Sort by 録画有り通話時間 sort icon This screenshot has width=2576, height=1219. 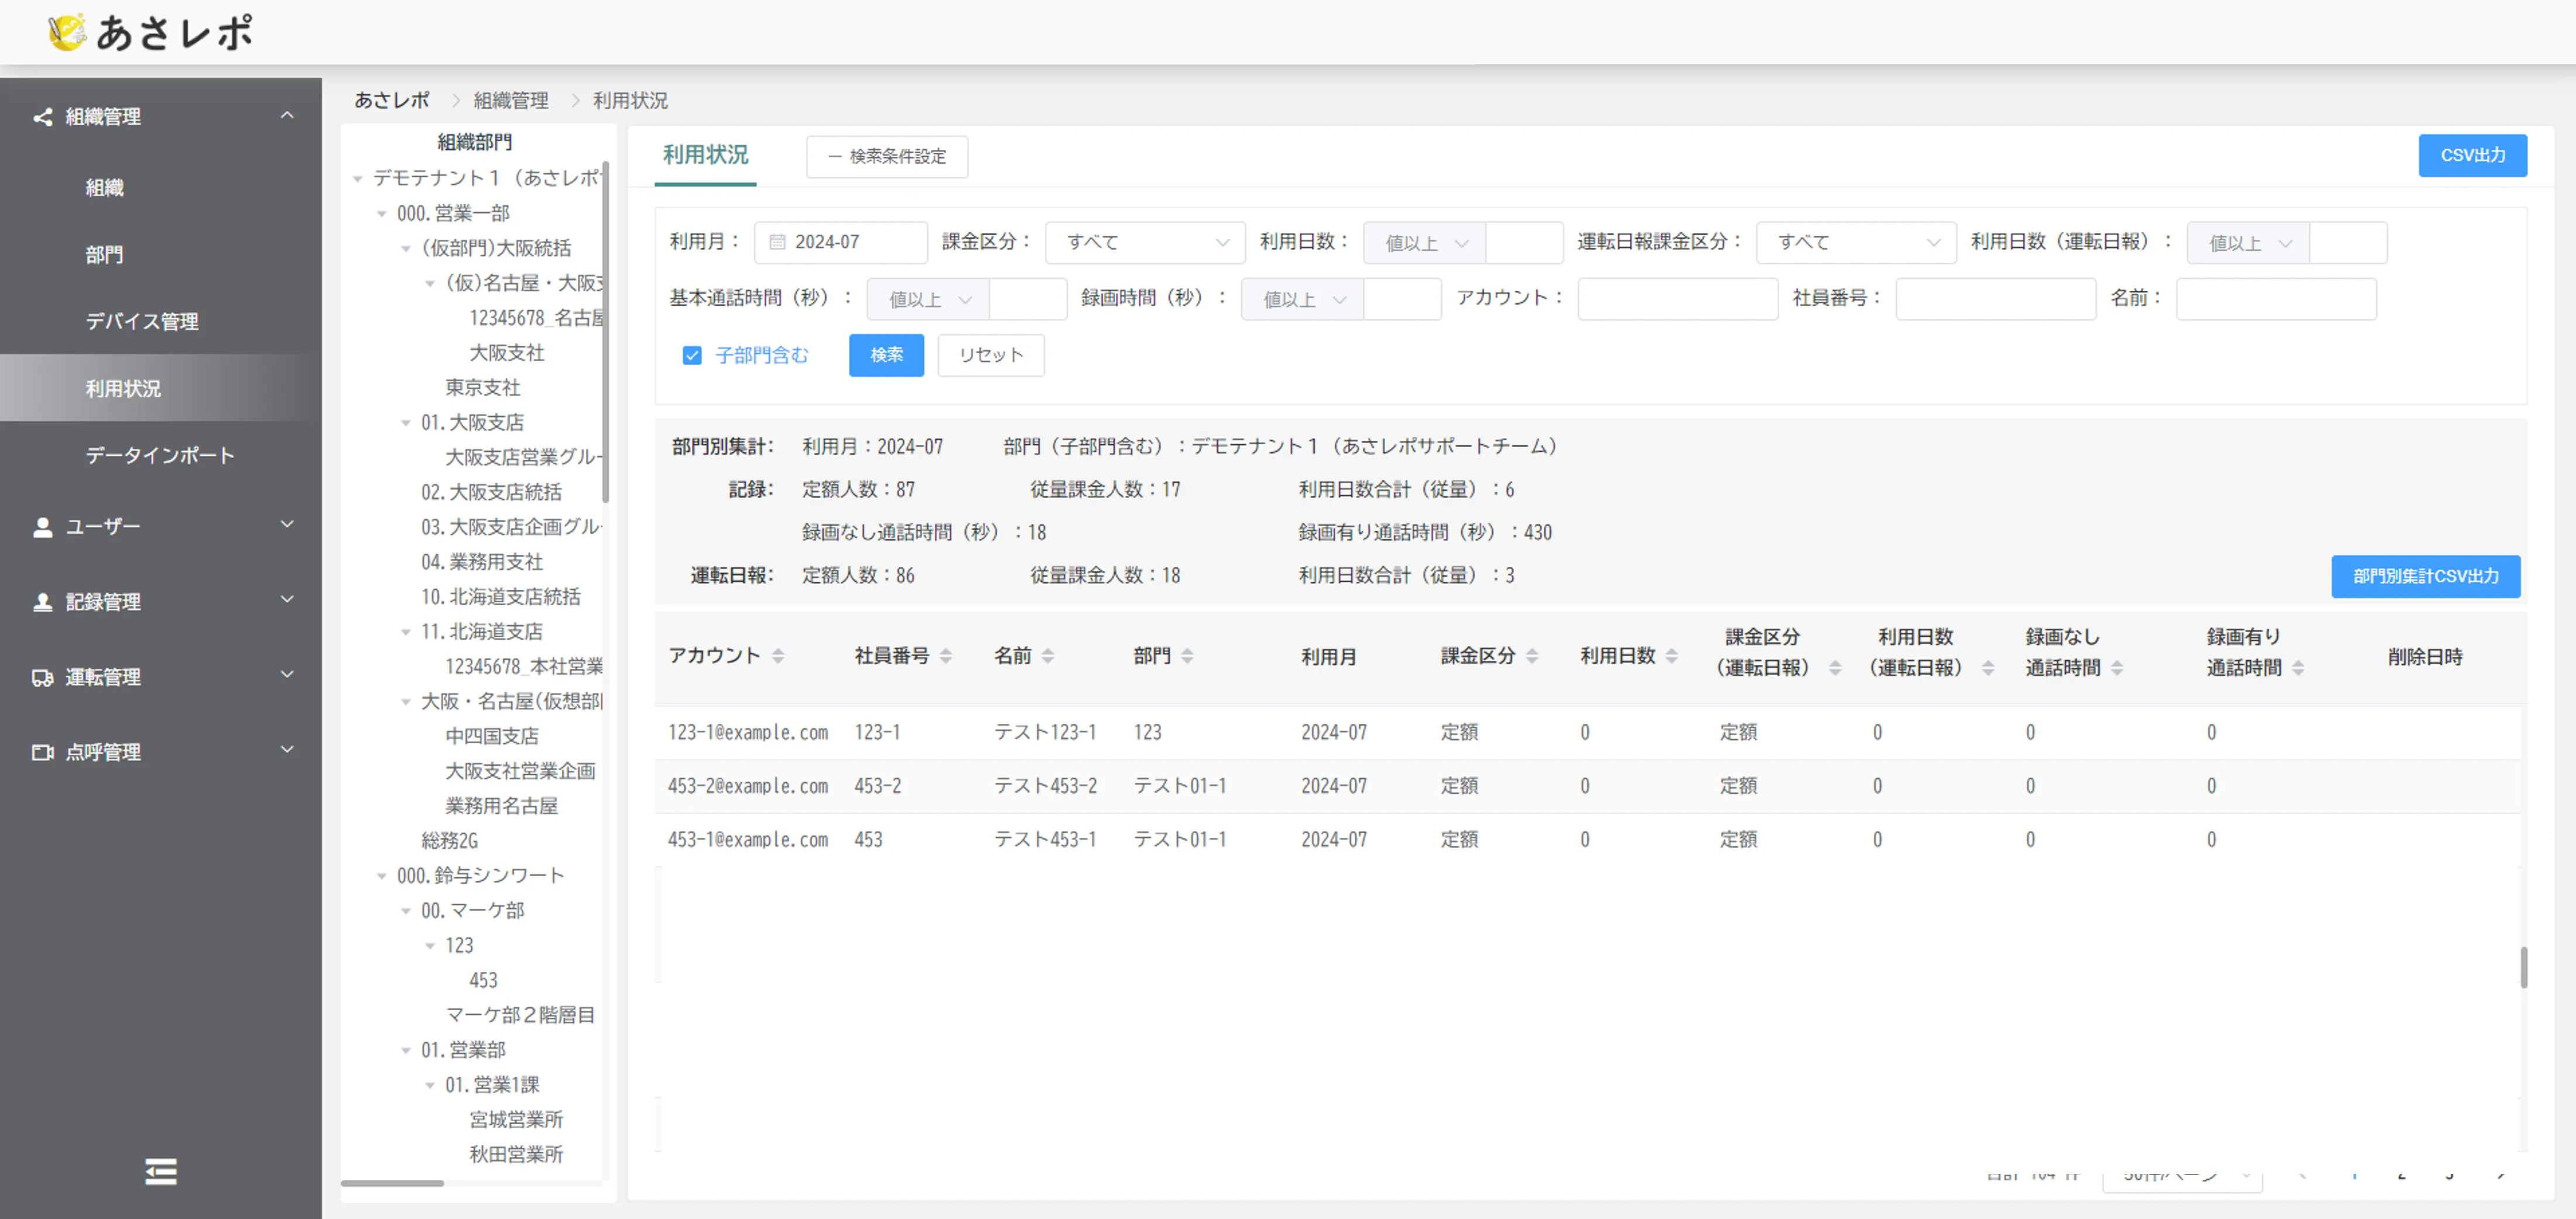[x=2297, y=668]
